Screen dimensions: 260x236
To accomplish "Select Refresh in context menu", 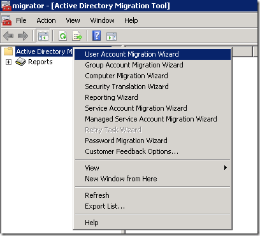I will point(152,195).
